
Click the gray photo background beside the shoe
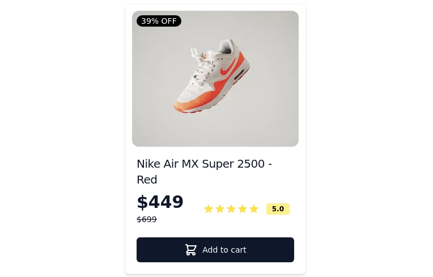[x=272, y=113]
